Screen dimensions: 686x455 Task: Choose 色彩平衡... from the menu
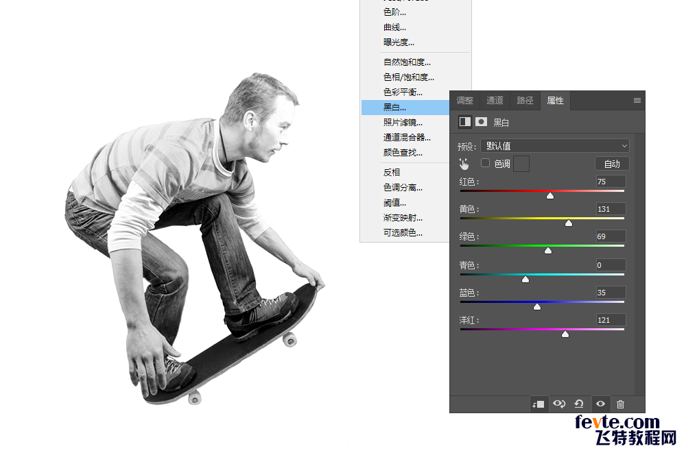point(405,93)
